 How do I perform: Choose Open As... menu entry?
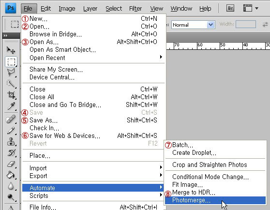pyautogui.click(x=93, y=42)
